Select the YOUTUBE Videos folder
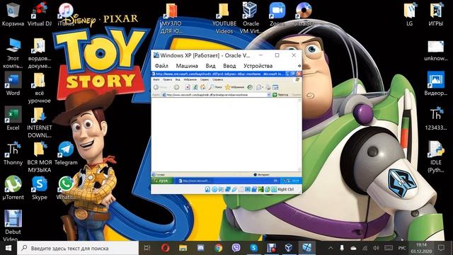The height and width of the screenshot is (255, 453). 224,18
